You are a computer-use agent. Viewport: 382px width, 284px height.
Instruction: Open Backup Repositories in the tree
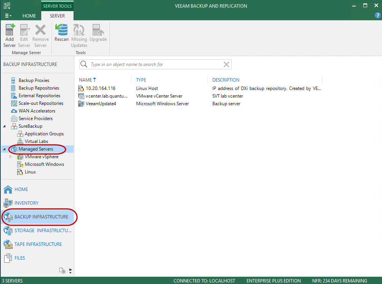39,88
